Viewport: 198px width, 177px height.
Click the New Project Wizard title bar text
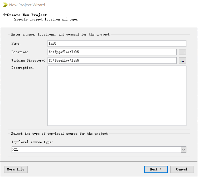click(27, 5)
